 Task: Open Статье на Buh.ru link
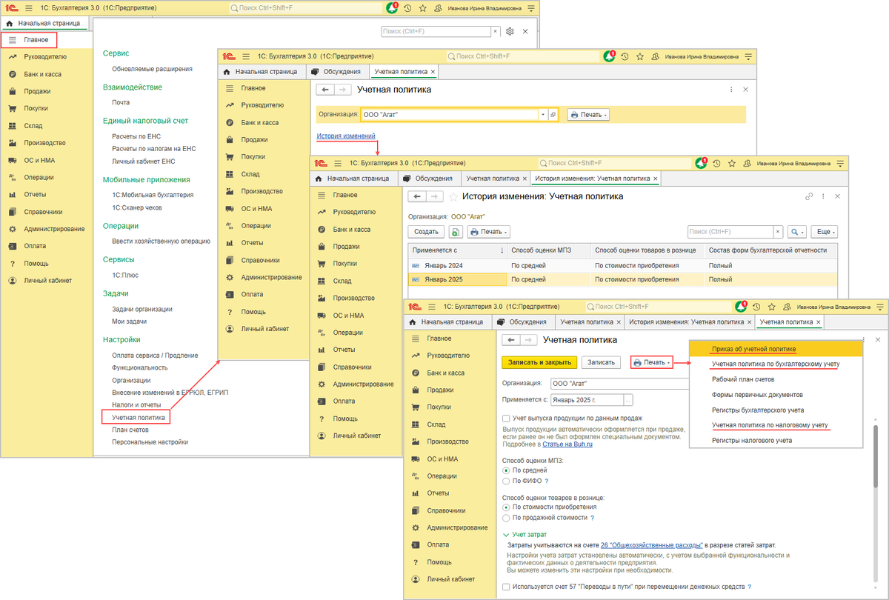tap(567, 444)
